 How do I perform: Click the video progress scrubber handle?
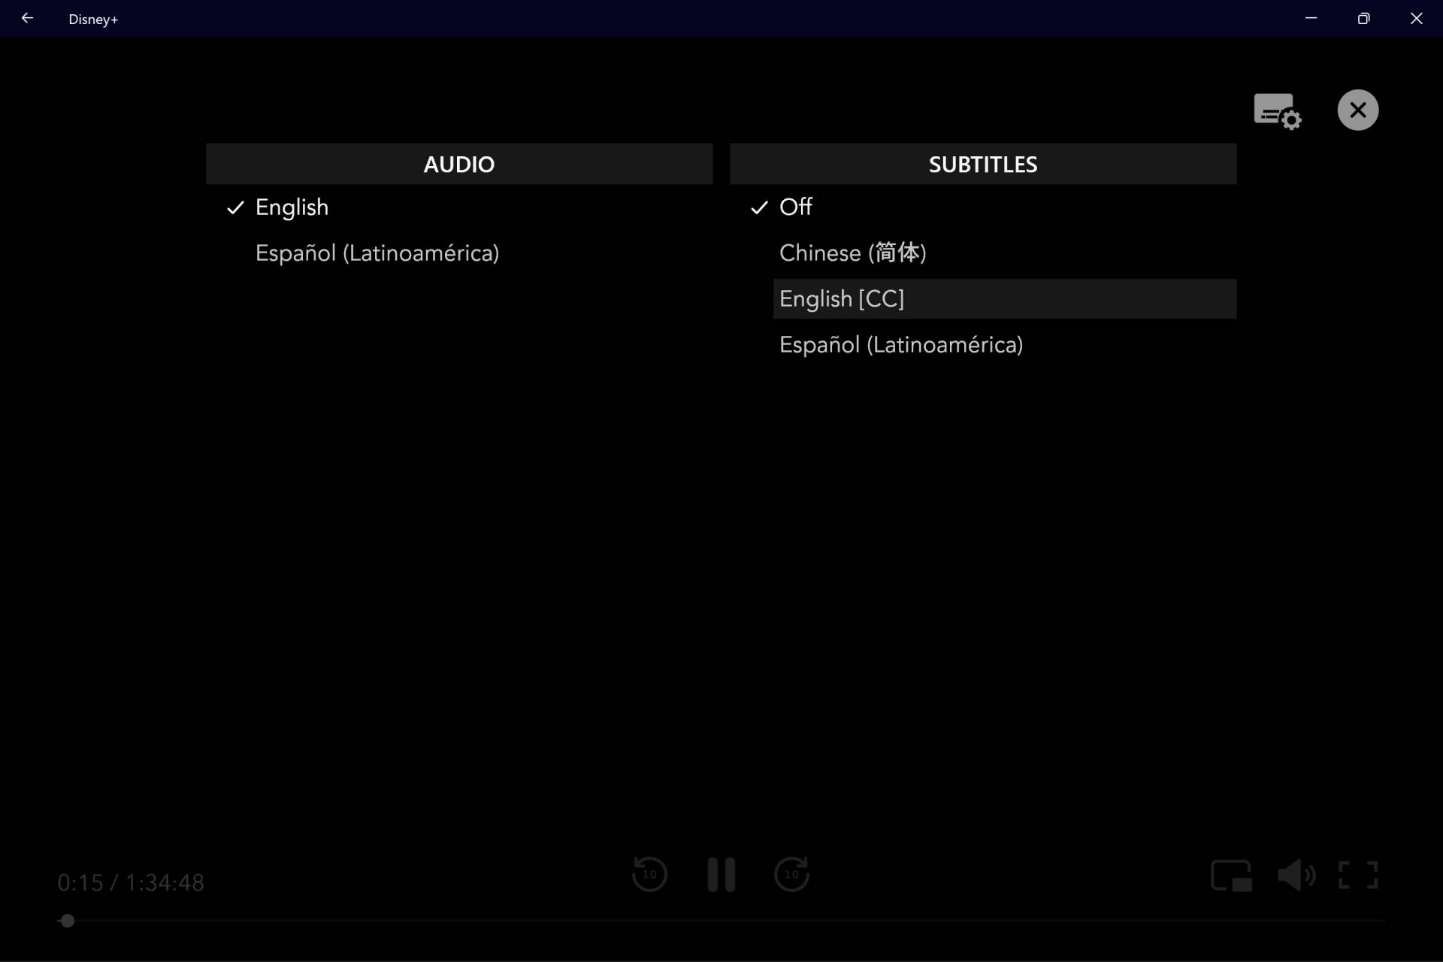[68, 921]
